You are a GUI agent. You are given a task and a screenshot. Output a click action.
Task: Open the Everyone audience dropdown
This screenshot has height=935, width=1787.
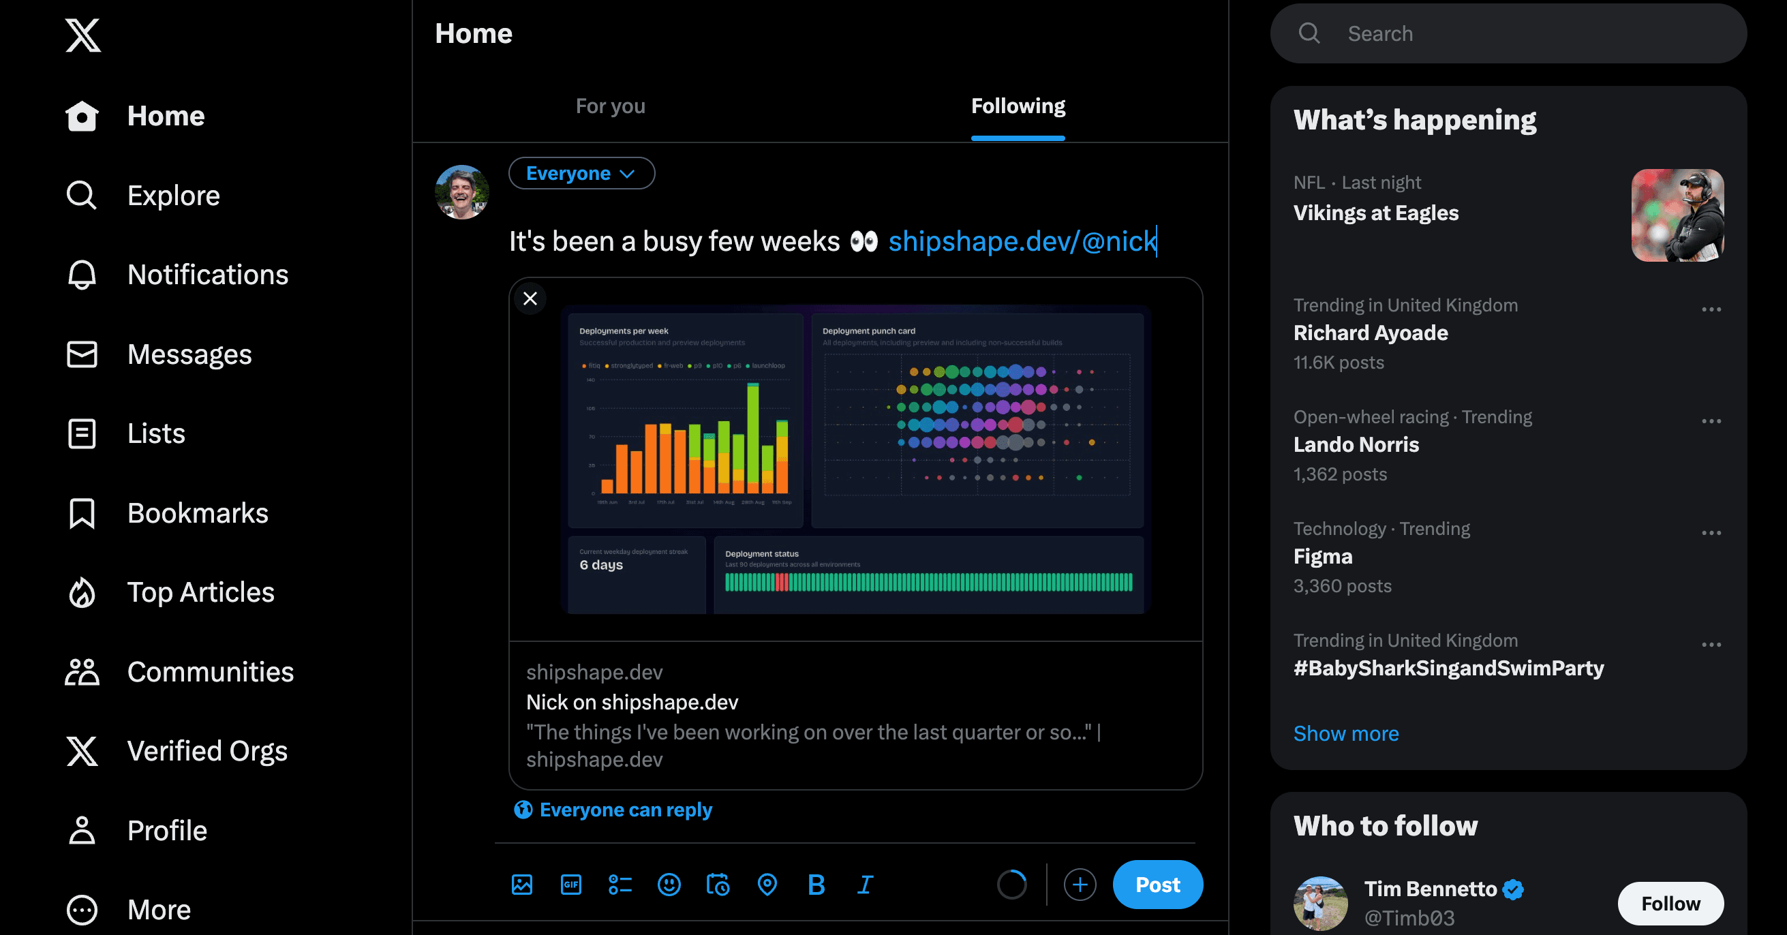click(581, 172)
